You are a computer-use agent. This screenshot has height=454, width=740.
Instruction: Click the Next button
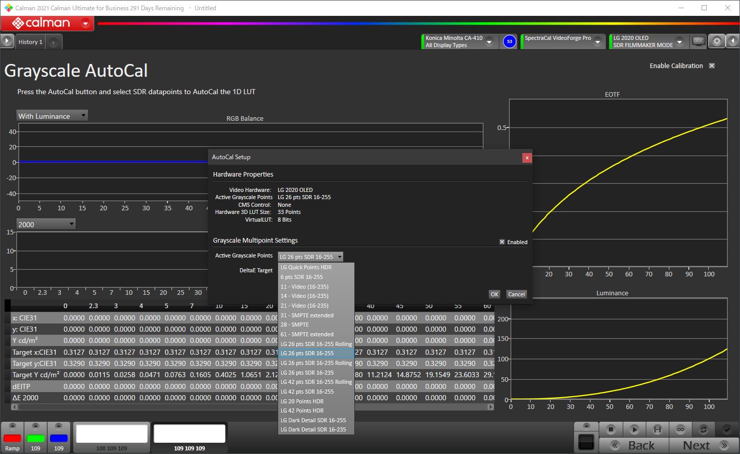pos(703,445)
